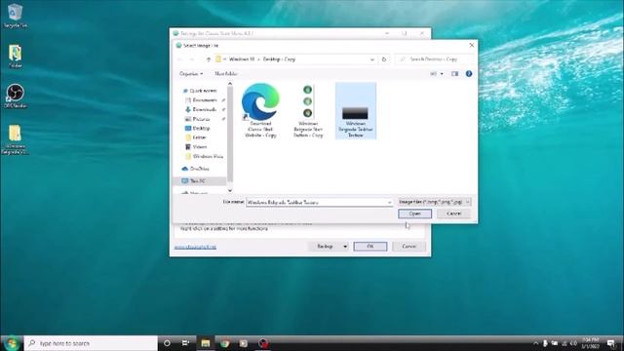Viewport: 624px width, 351px height.
Task: Open the File name history dropdown
Action: point(389,202)
